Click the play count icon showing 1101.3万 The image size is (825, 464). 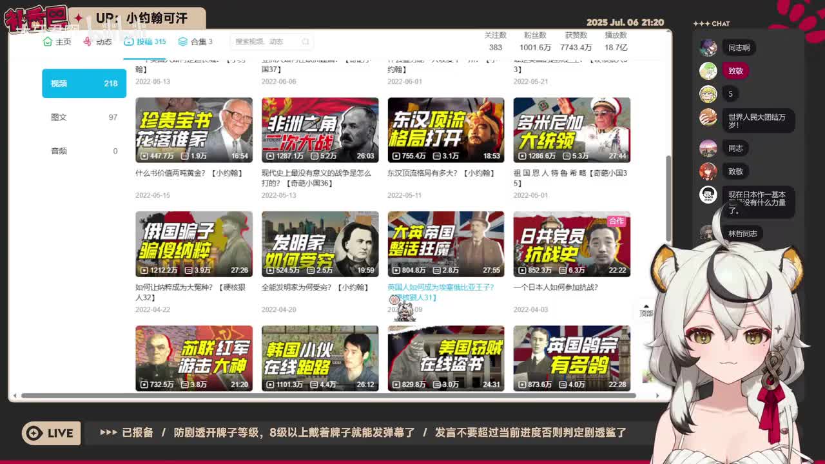point(271,384)
